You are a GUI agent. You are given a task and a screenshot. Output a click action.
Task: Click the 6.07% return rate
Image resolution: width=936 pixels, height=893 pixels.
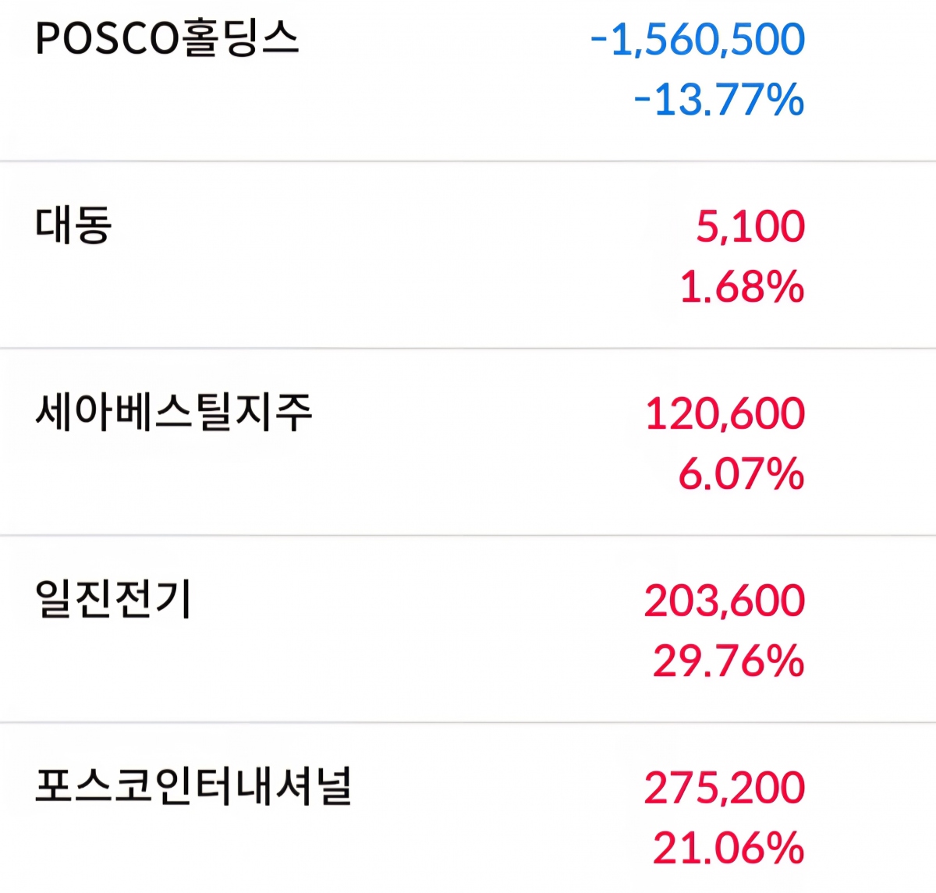pyautogui.click(x=740, y=474)
